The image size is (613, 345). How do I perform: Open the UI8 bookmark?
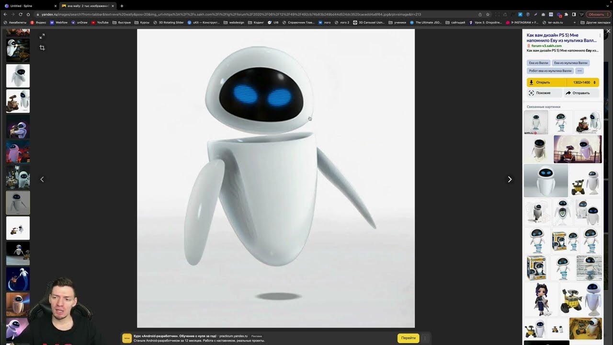click(x=273, y=23)
